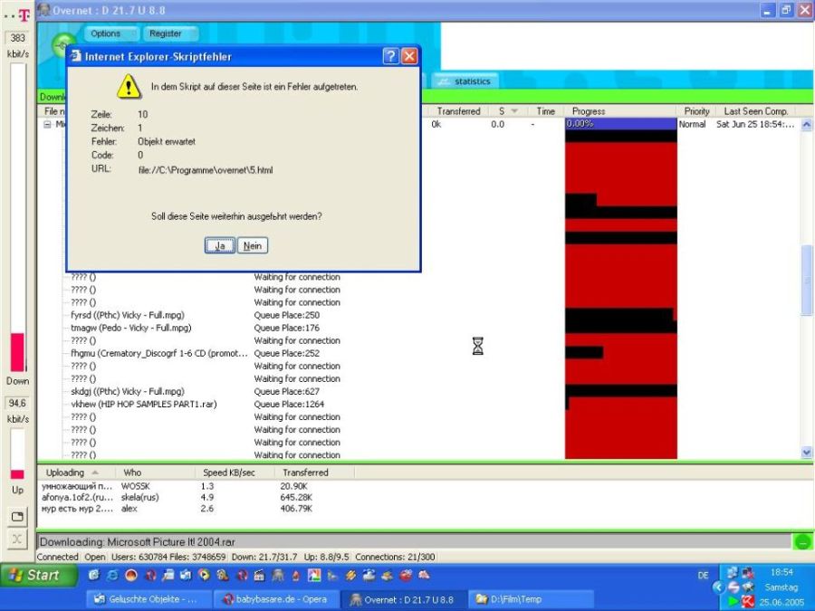Click the 'Users: 630784 Files: 3748659' status entry

pos(168,557)
